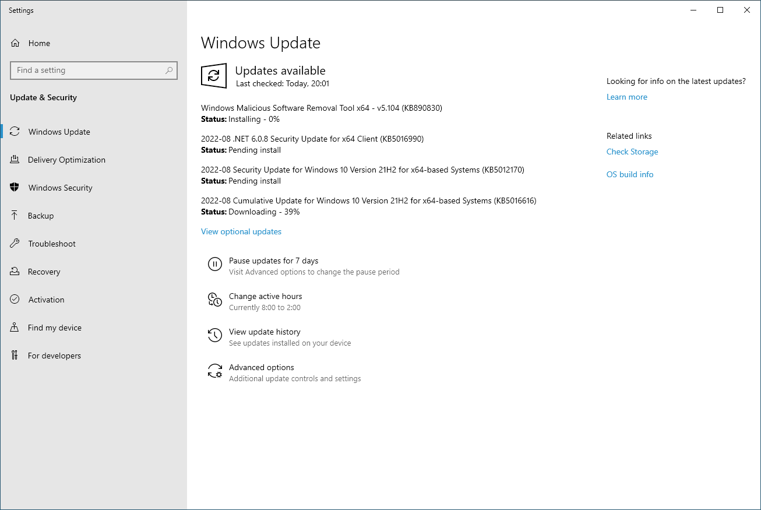Click the Delivery Optimization icon
761x510 pixels.
tap(15, 160)
